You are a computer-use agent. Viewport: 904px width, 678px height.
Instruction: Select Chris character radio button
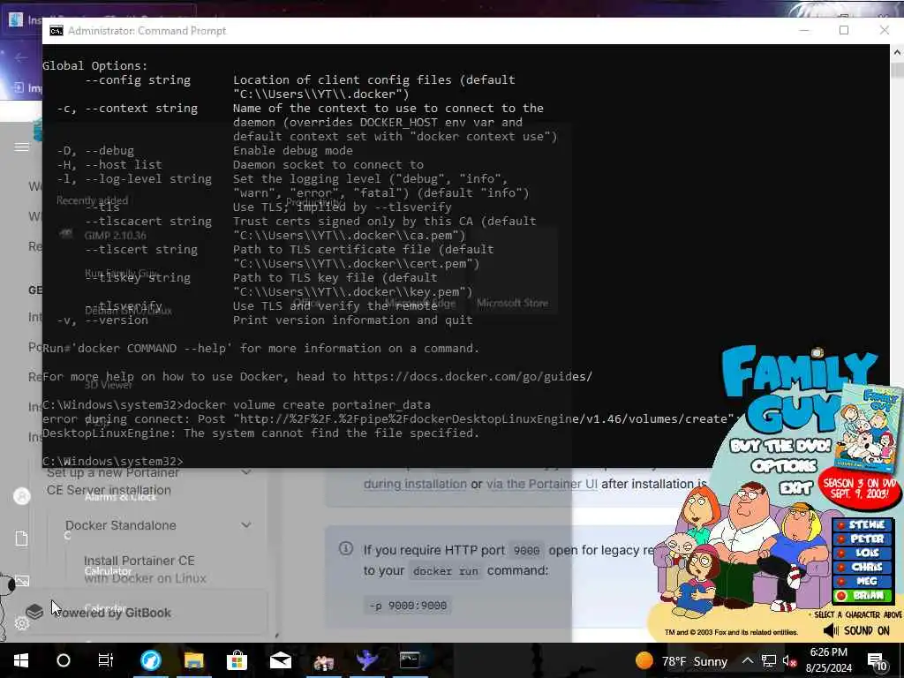[841, 568]
